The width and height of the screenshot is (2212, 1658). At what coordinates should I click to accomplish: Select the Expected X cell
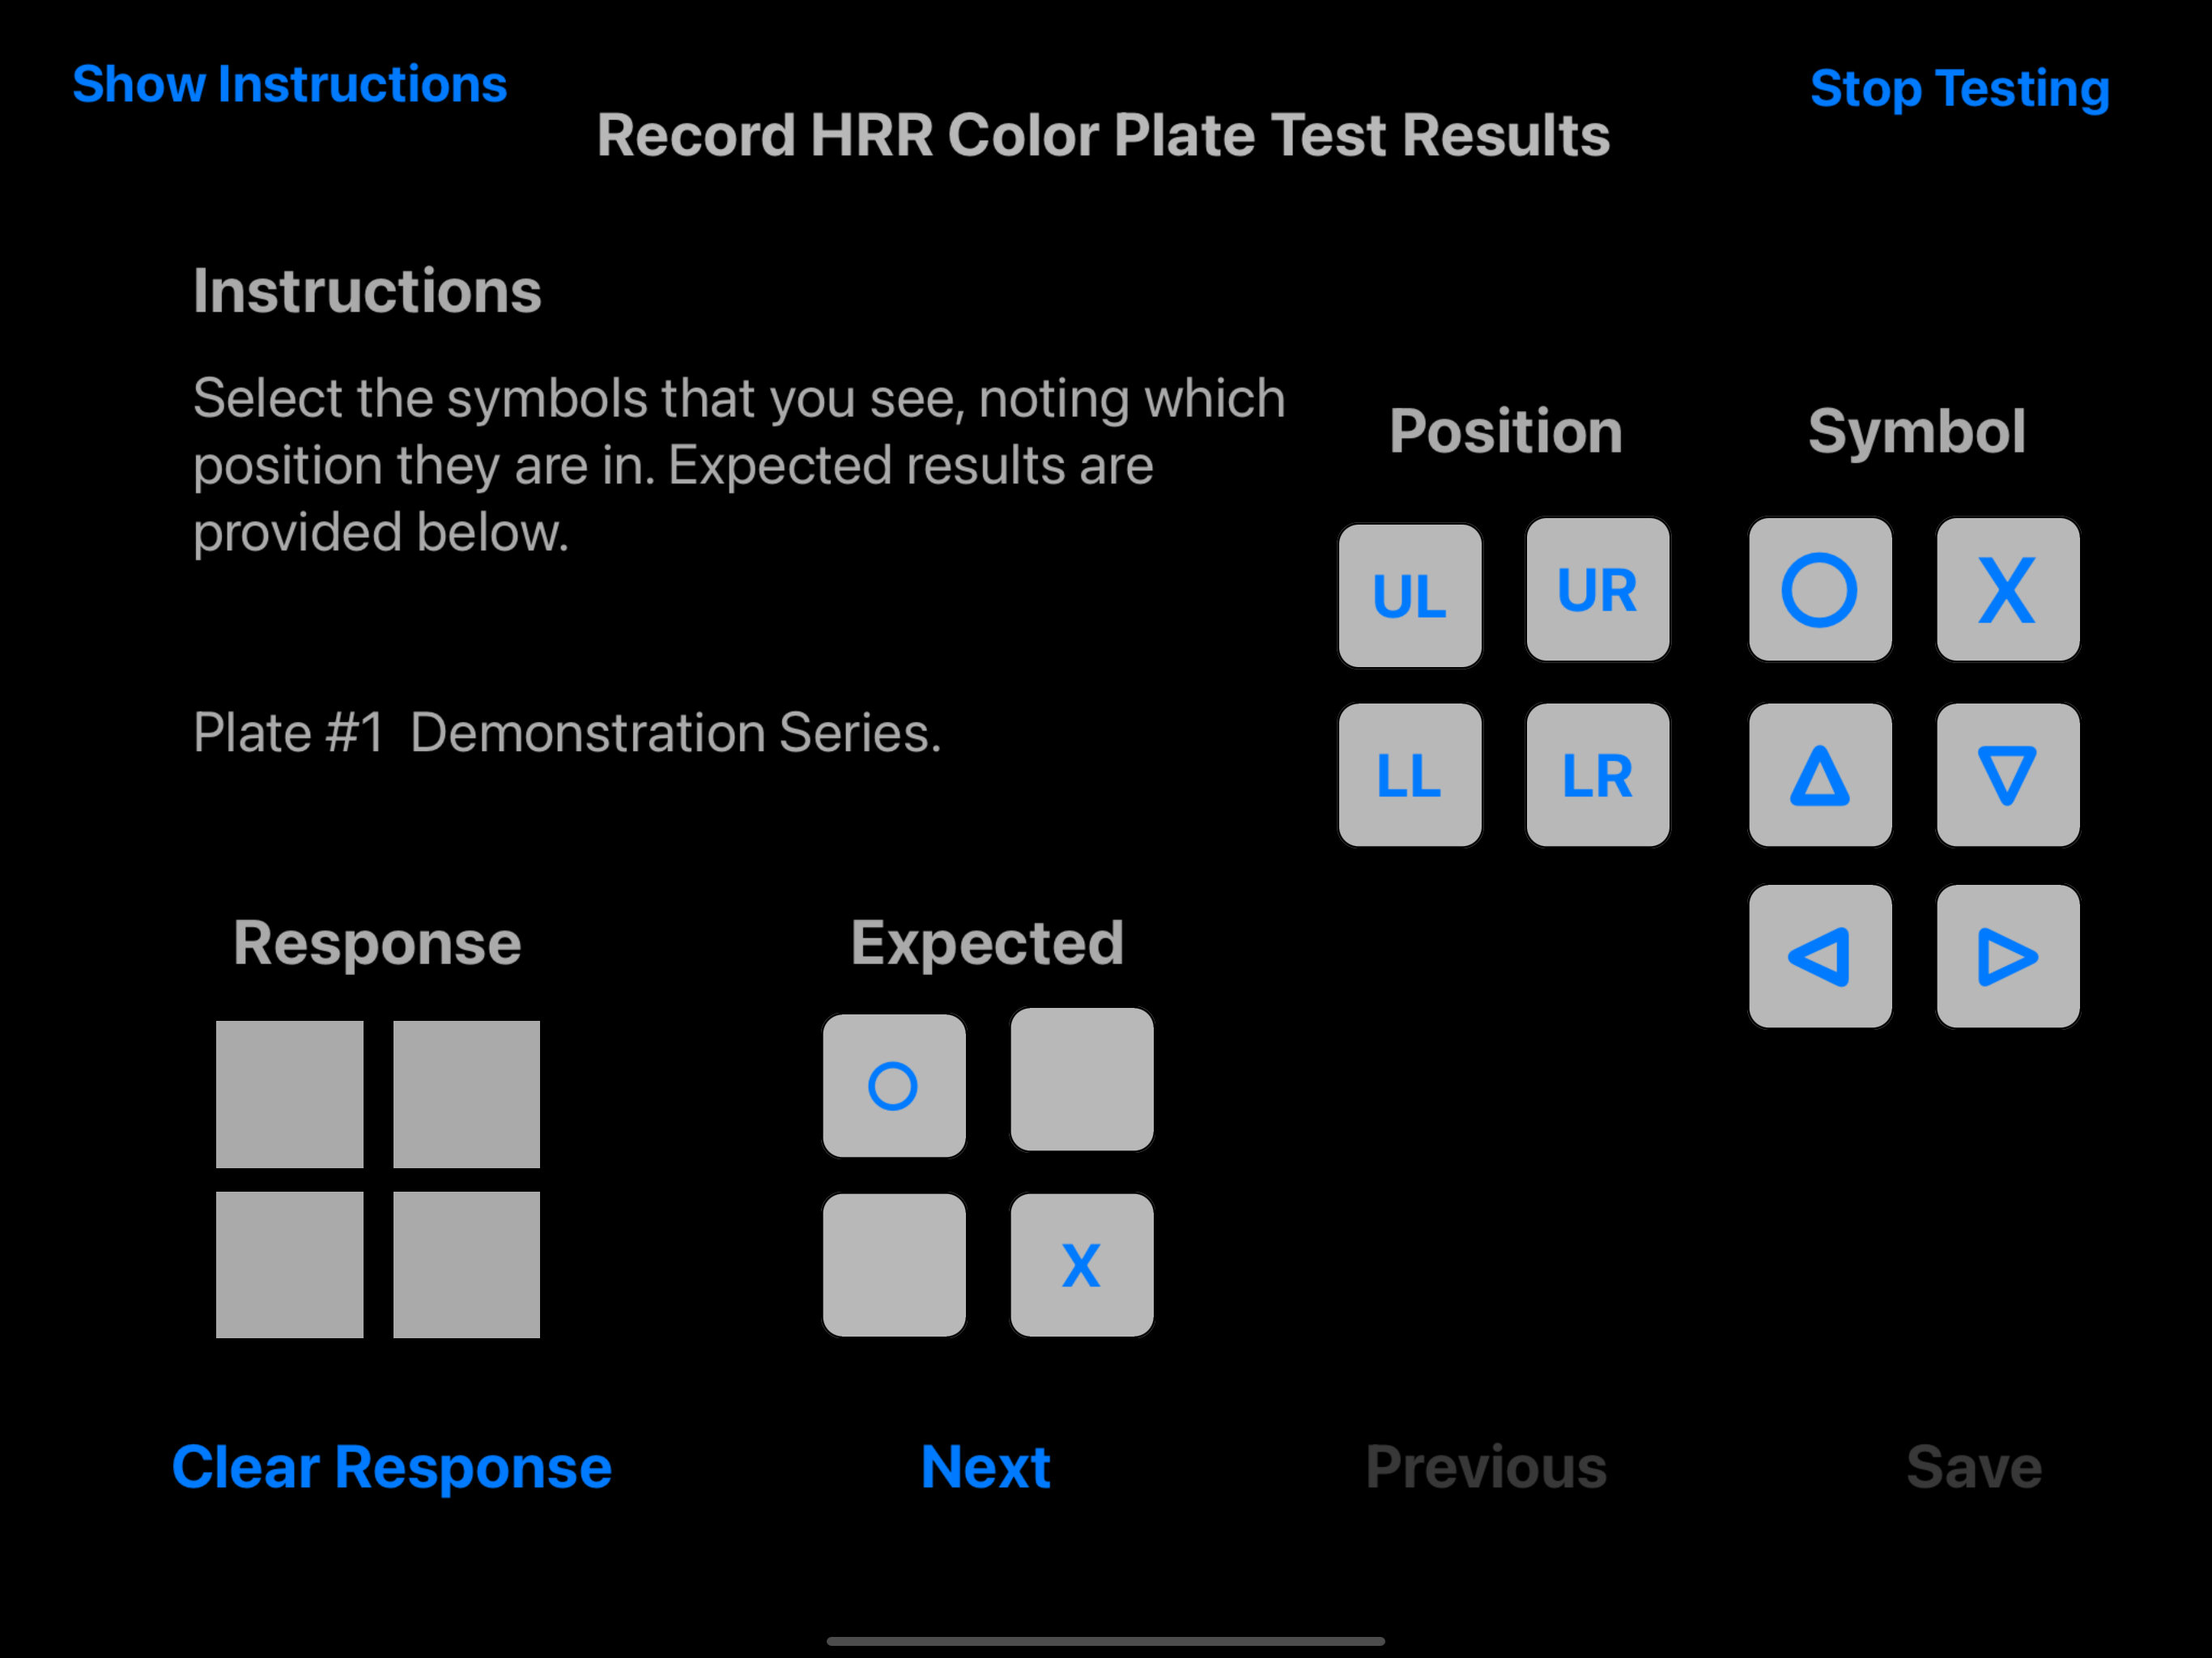coord(1081,1264)
